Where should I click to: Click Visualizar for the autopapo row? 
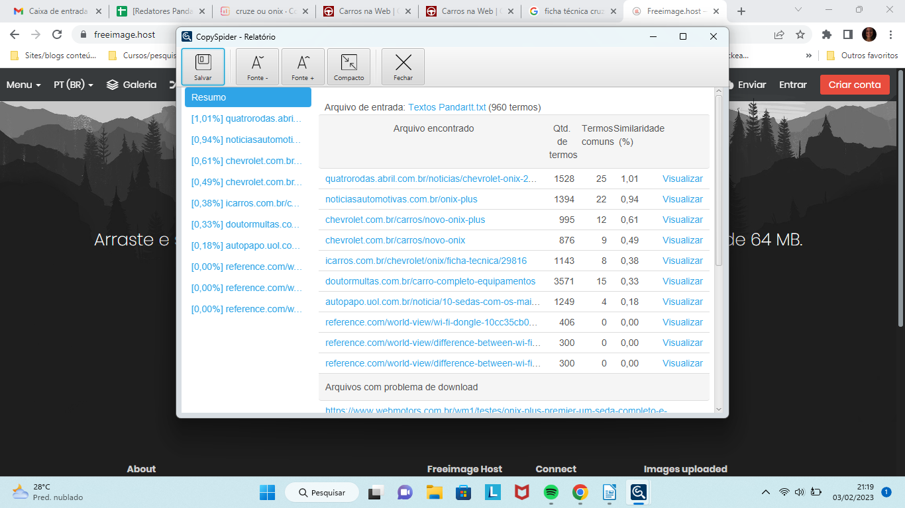(x=682, y=302)
